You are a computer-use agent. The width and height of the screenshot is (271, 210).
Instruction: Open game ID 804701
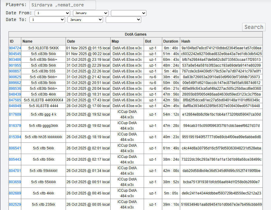pyautogui.click(x=15, y=171)
